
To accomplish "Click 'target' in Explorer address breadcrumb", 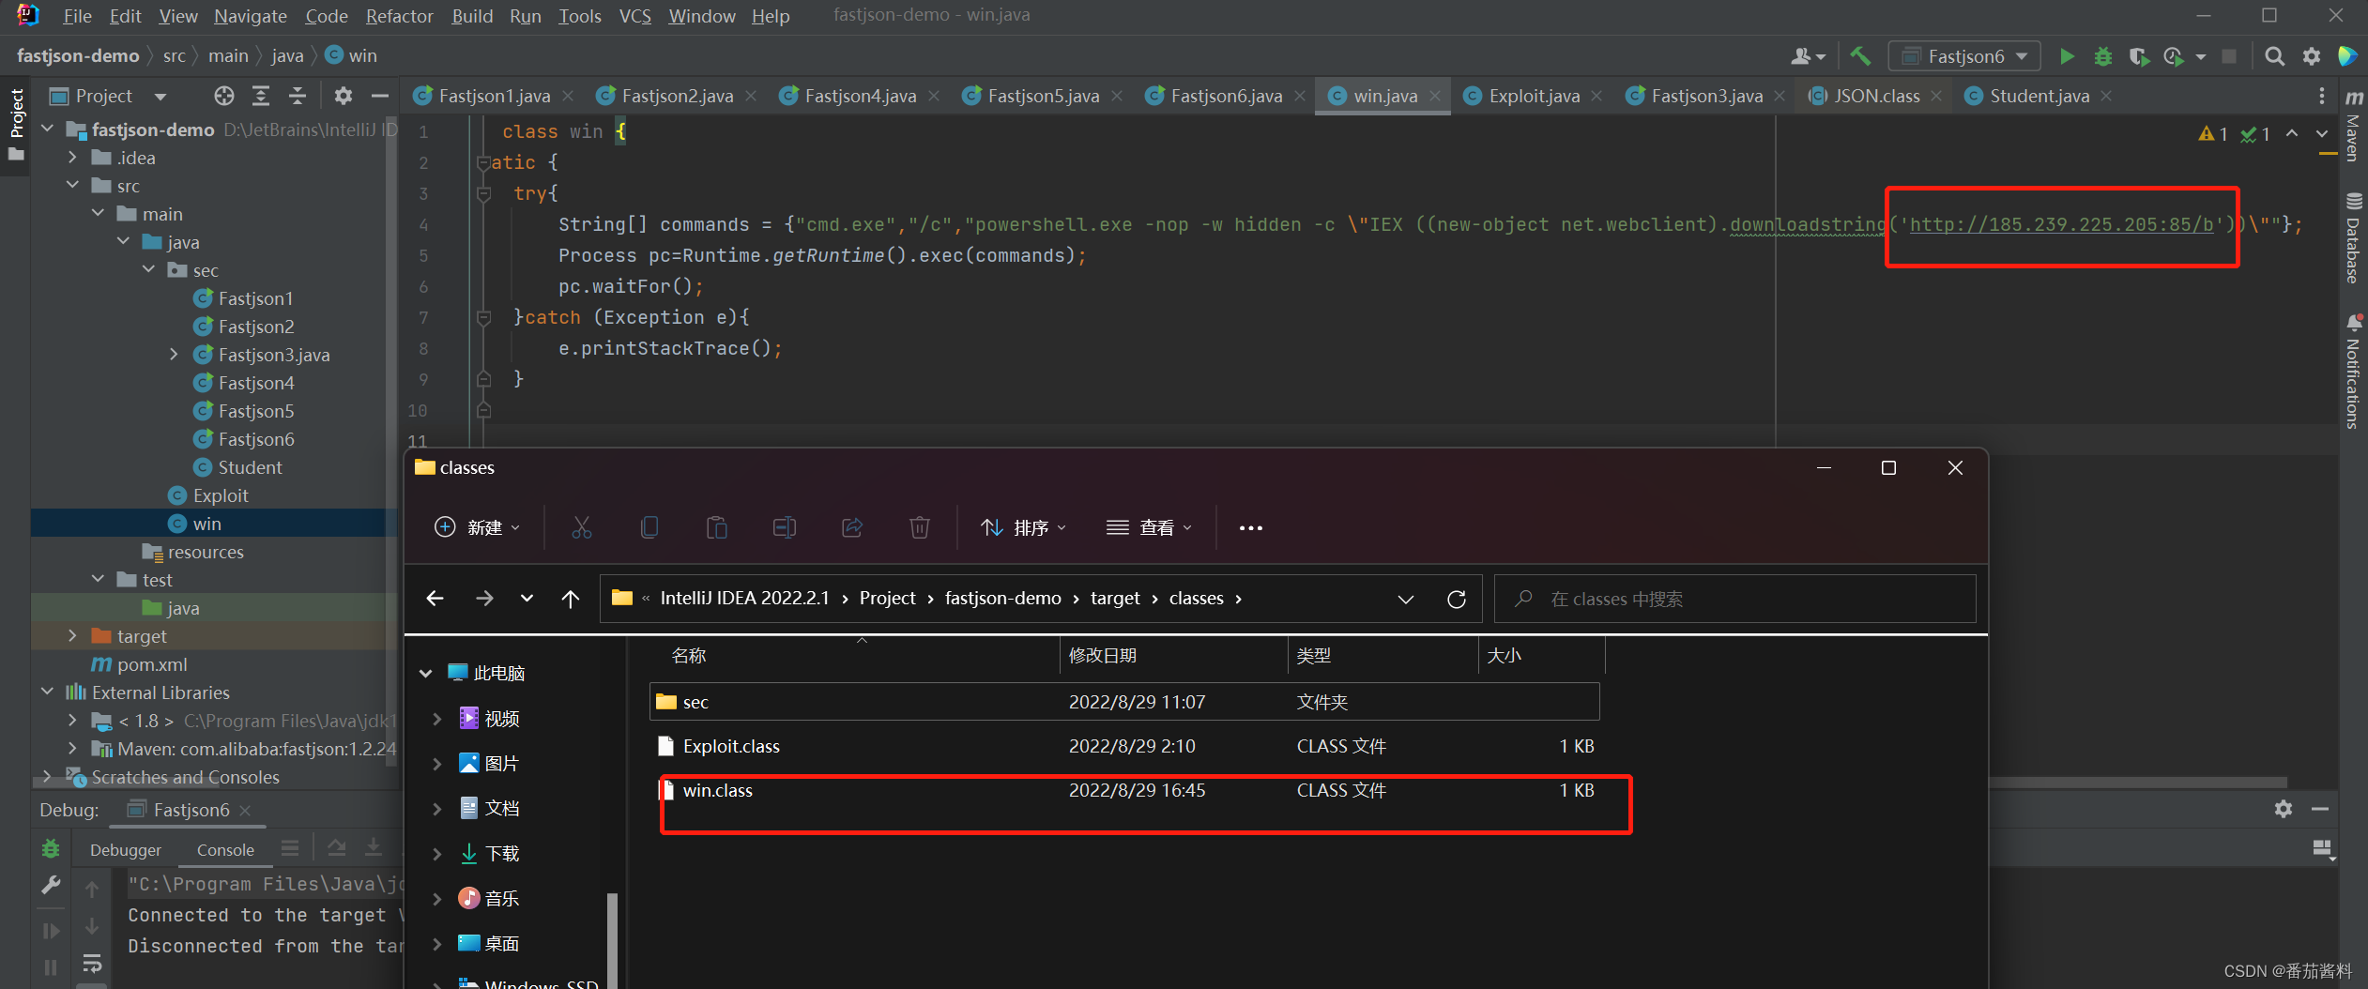I will [x=1115, y=599].
